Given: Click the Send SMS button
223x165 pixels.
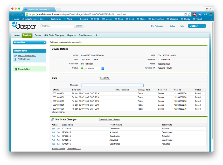Looking at the screenshot, I should coord(105,78).
